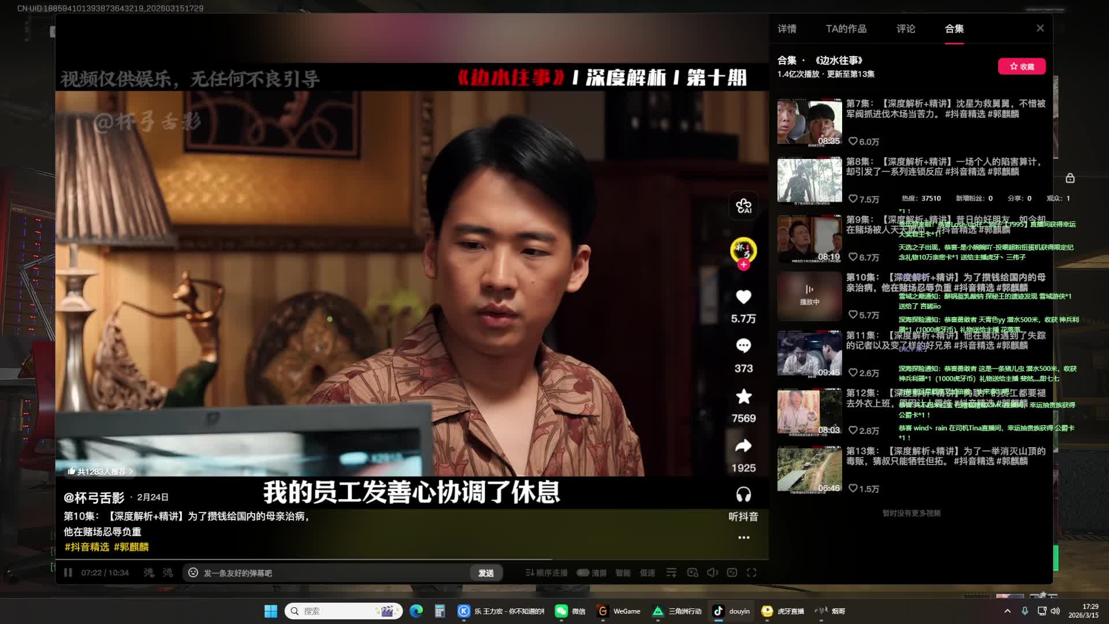Click the star favorite icon

(x=743, y=396)
